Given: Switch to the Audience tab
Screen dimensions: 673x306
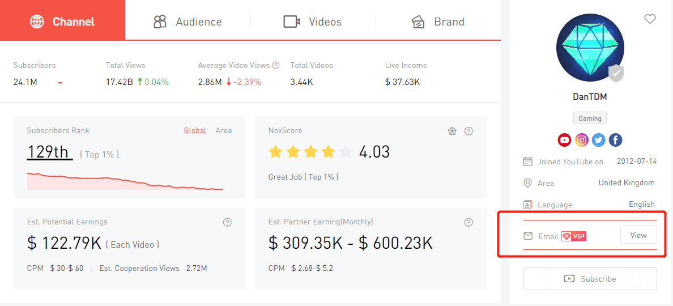Looking at the screenshot, I should coord(188,22).
